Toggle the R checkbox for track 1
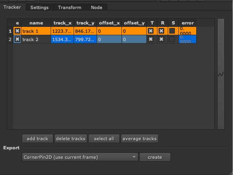This screenshot has width=233, height=175. 161,31
